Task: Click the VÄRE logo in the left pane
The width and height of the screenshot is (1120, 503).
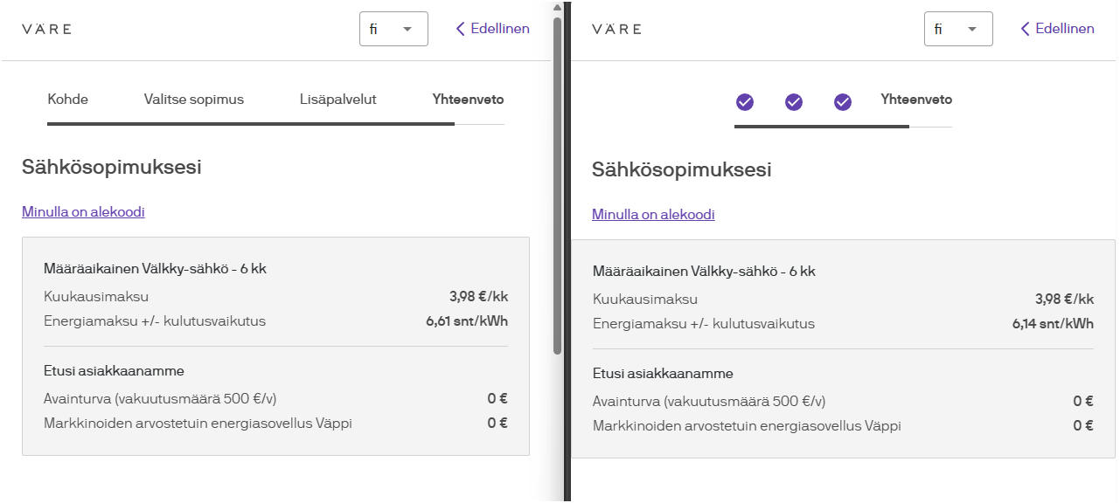Action: (x=46, y=29)
